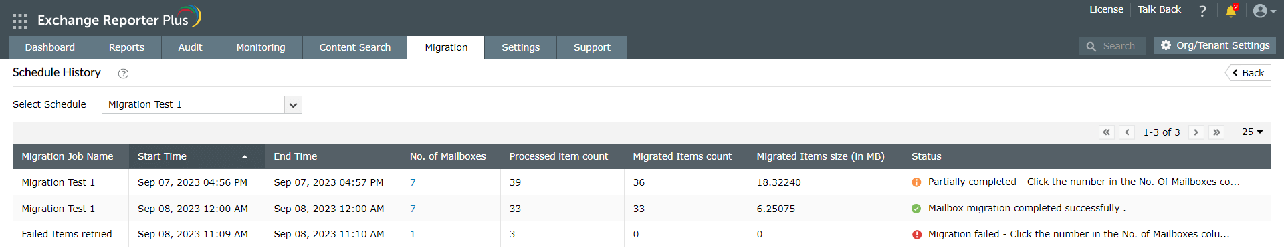Image resolution: width=1284 pixels, height=250 pixels.
Task: Open the Org/Tenant Settings button
Action: 1215,45
